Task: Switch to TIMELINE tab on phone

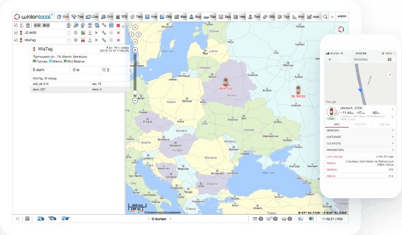Action: coord(384,125)
